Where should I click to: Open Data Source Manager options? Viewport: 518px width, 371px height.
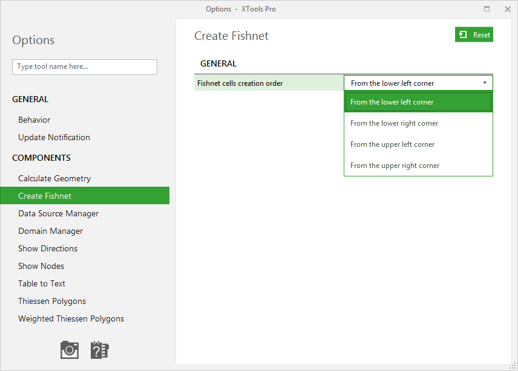(x=59, y=214)
